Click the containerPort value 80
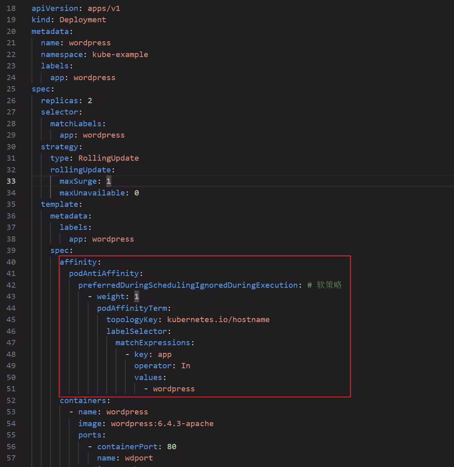Image resolution: width=454 pixels, height=467 pixels. coord(172,447)
